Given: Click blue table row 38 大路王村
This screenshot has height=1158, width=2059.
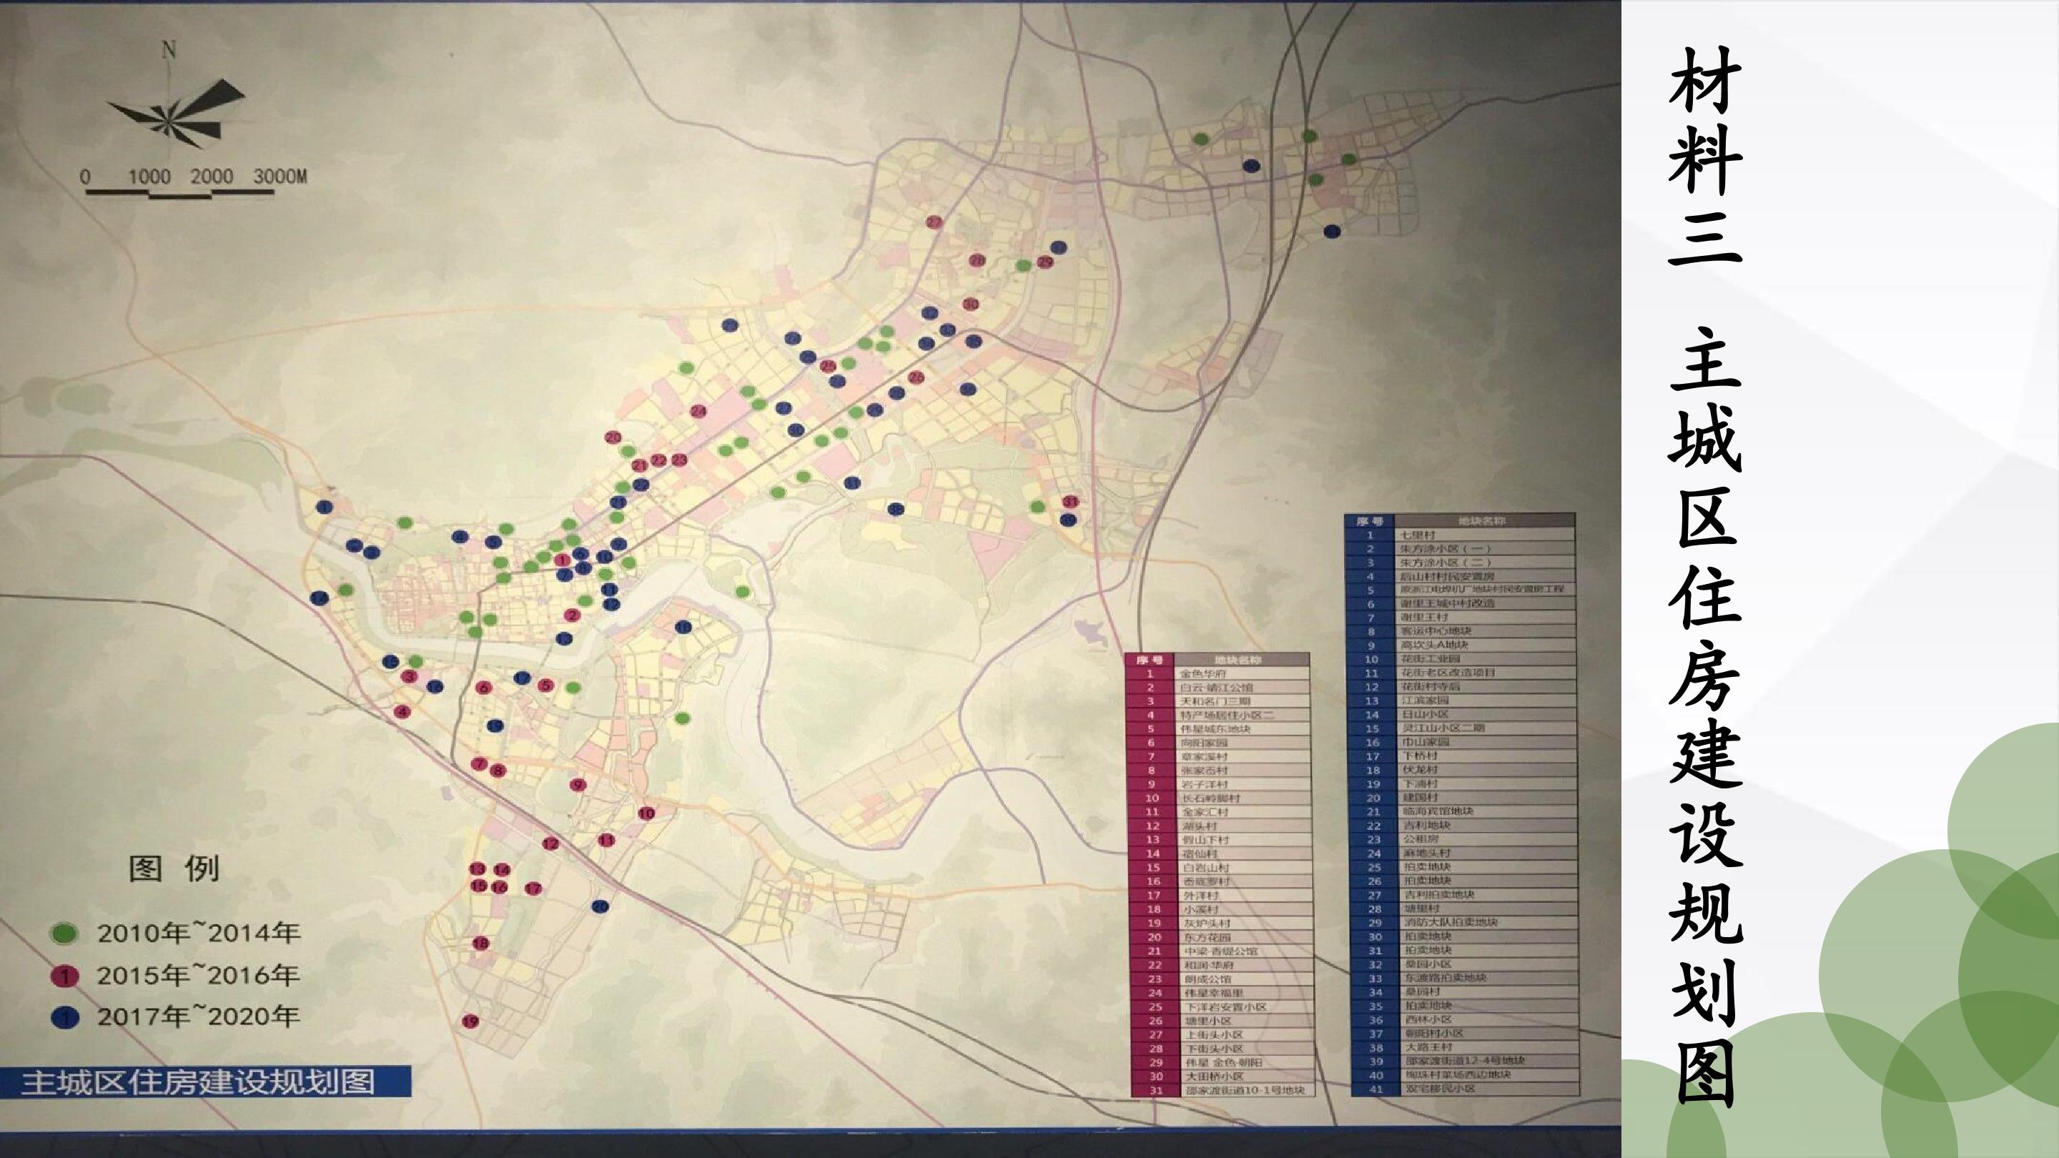Looking at the screenshot, I should click(x=1464, y=1047).
